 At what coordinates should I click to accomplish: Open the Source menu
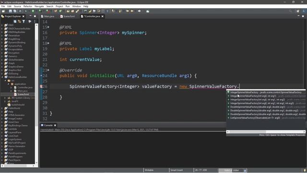point(17,6)
